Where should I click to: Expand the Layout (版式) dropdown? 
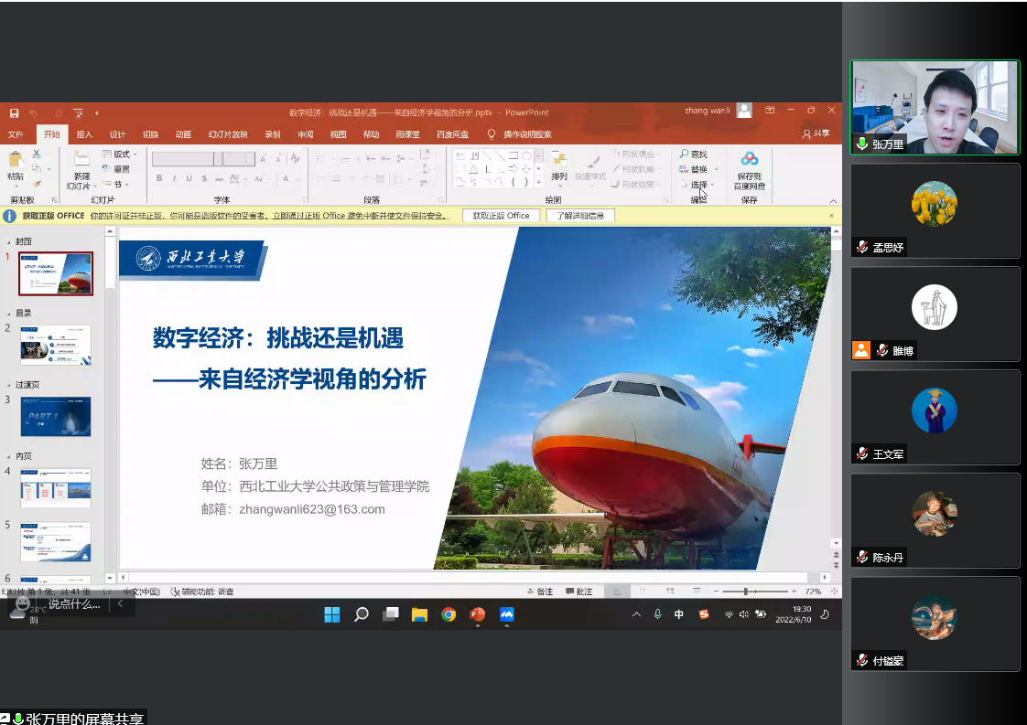[x=120, y=155]
